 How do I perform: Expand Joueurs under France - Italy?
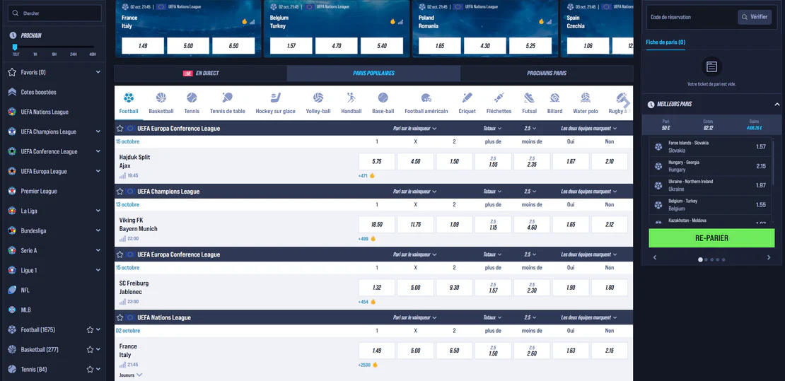(131, 375)
